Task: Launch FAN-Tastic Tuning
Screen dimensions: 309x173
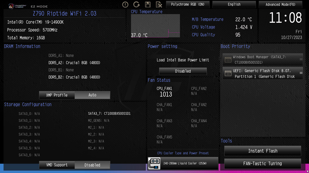Action: point(263,164)
